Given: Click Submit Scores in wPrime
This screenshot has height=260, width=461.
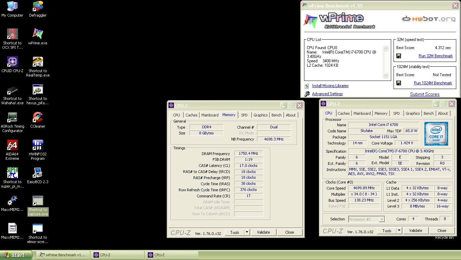Looking at the screenshot, I should coord(425,94).
